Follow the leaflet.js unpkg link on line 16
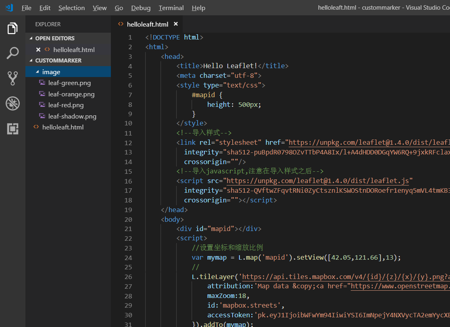 click(318, 181)
